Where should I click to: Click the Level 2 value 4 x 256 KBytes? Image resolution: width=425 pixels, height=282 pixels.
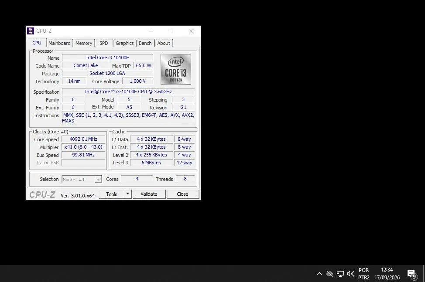pyautogui.click(x=151, y=155)
